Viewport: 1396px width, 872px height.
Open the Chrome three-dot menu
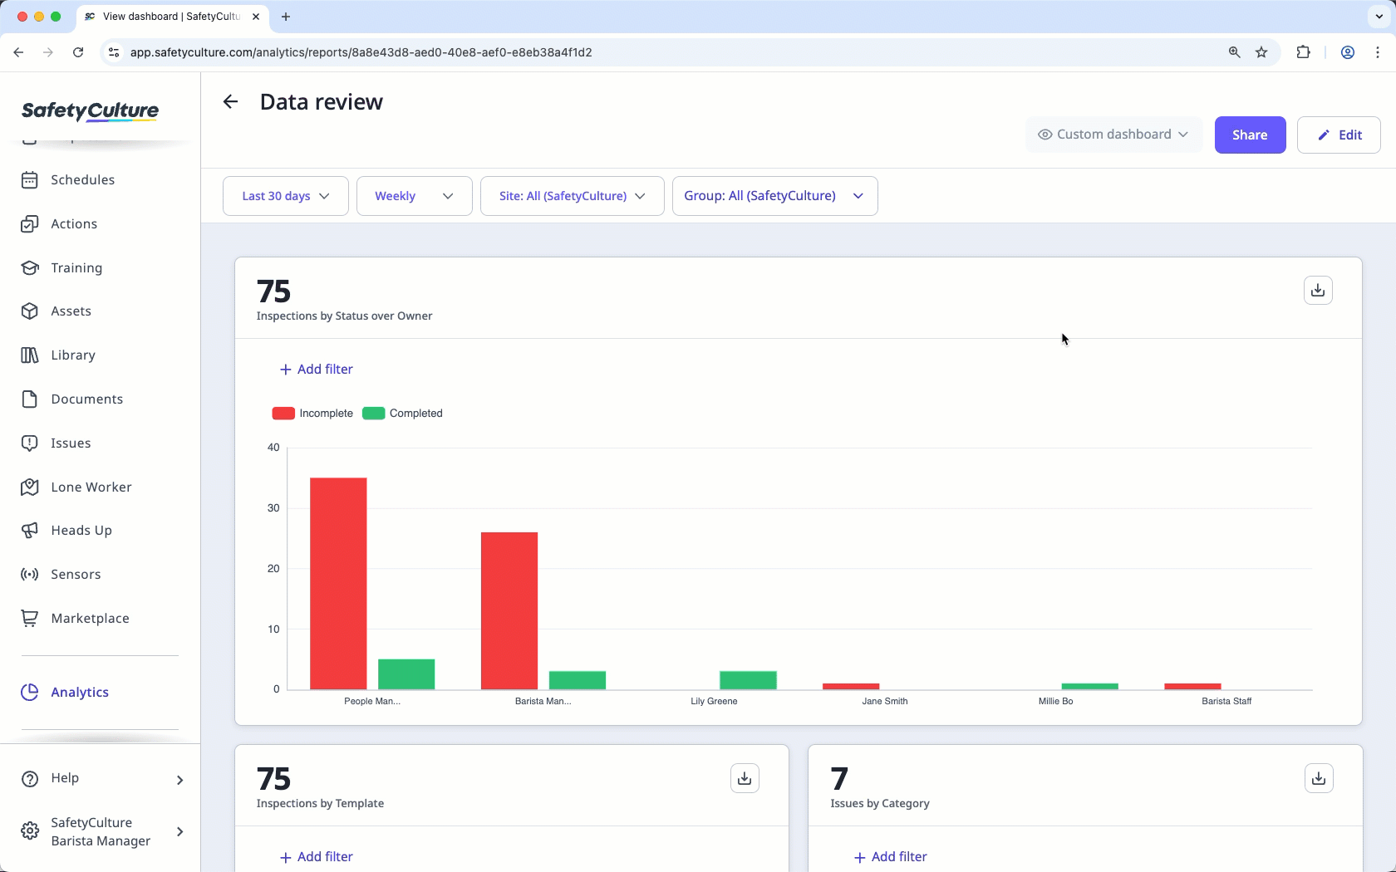(1378, 52)
